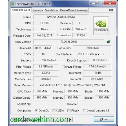
Task: Click the NVIDIA logo image
Action: pos(101,26)
